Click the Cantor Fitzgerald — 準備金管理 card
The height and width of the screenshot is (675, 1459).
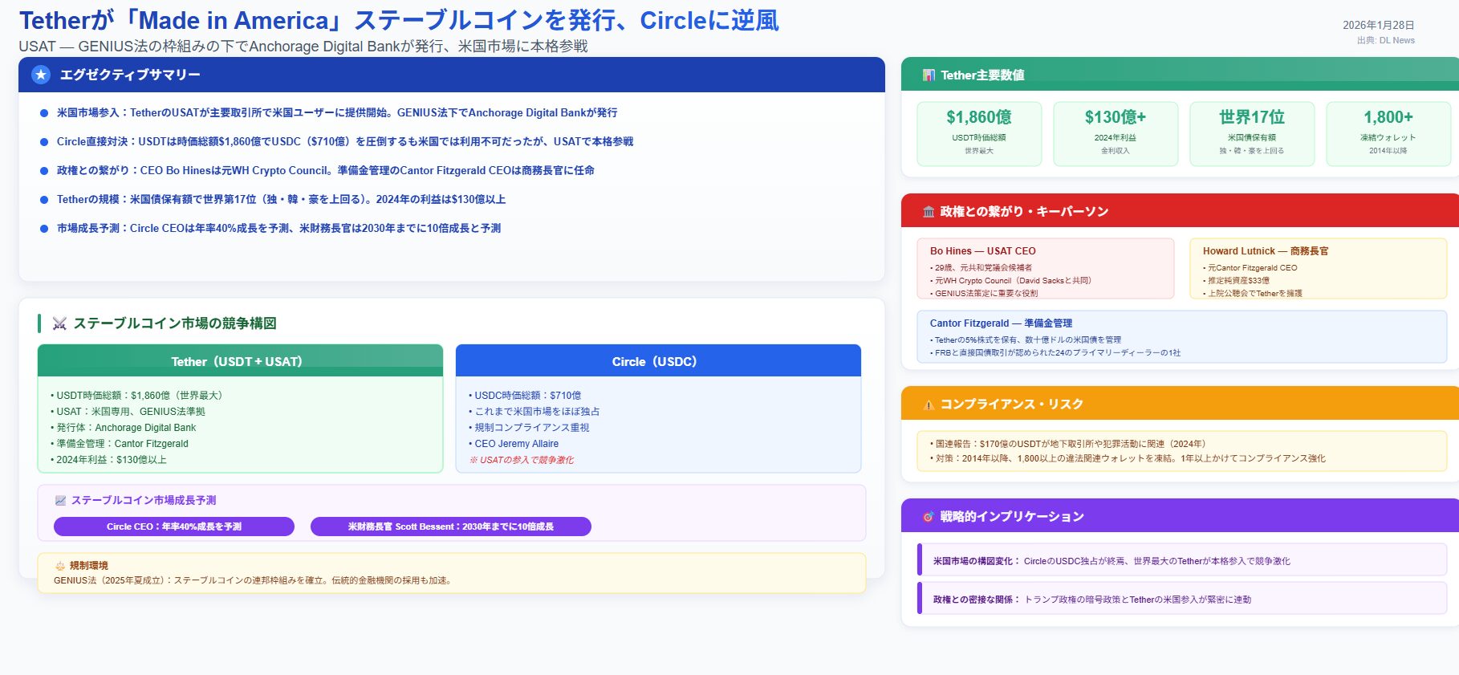[1181, 337]
